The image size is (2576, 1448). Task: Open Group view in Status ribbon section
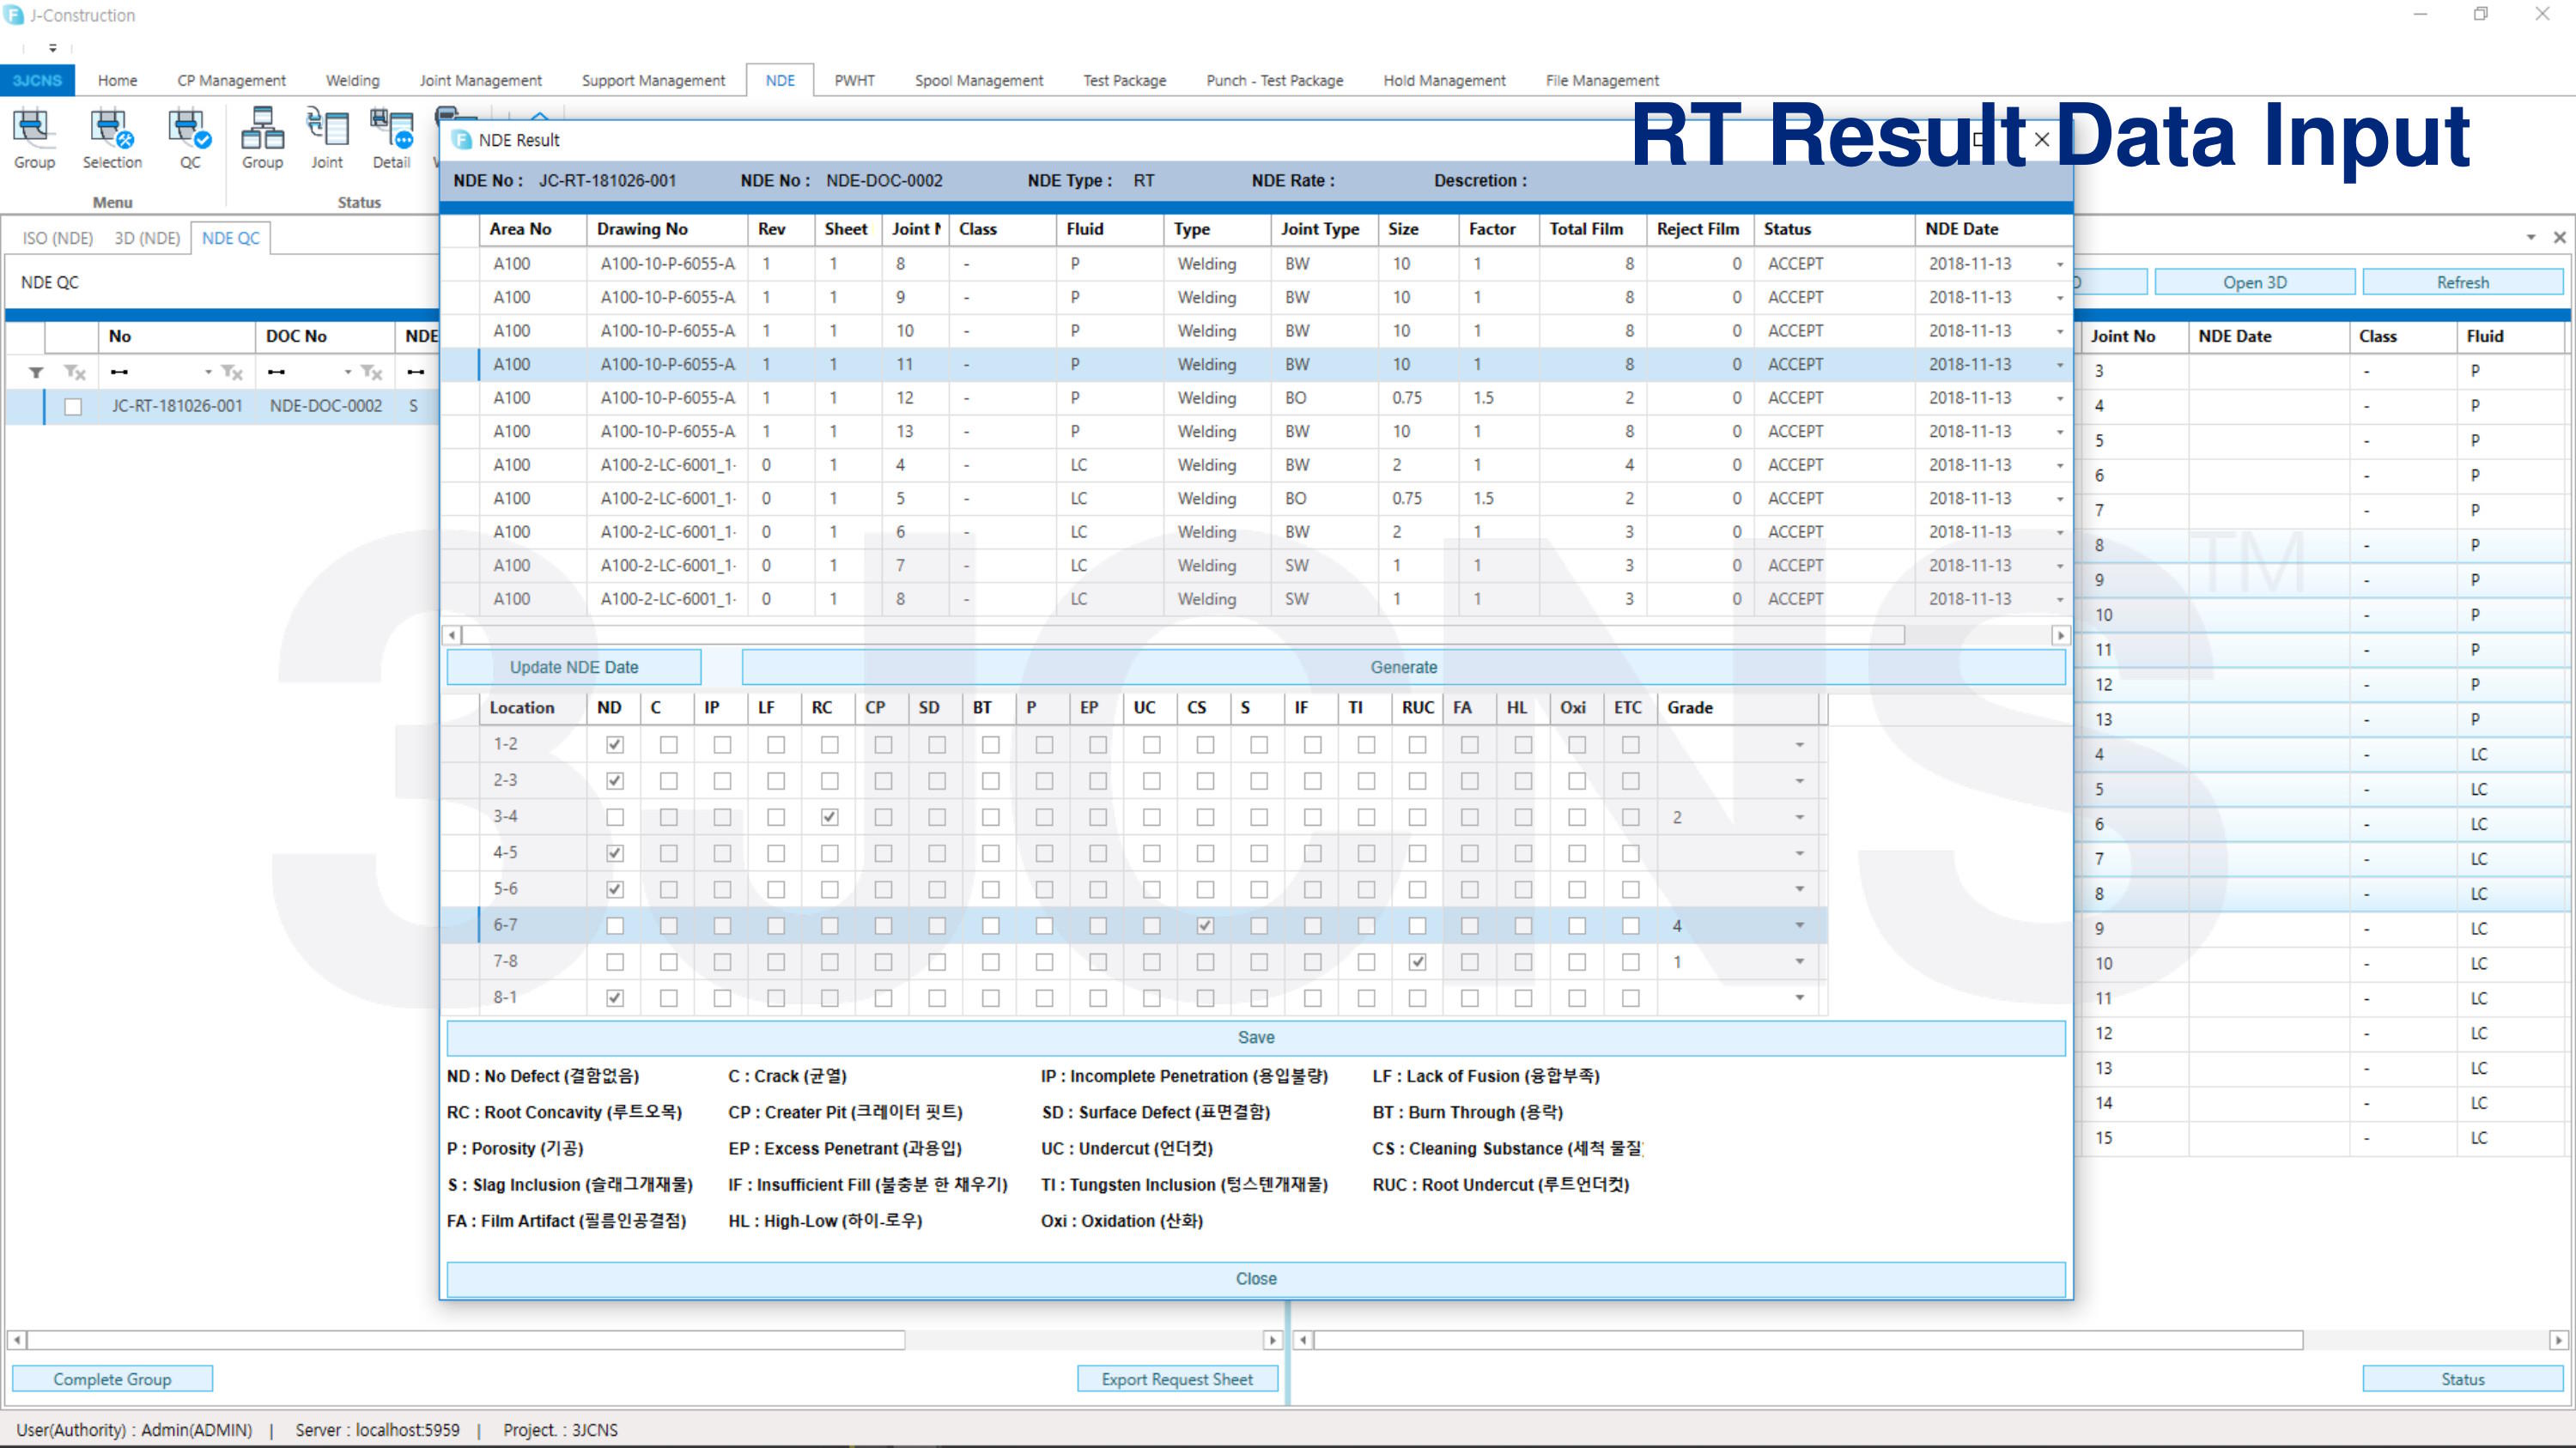262,138
